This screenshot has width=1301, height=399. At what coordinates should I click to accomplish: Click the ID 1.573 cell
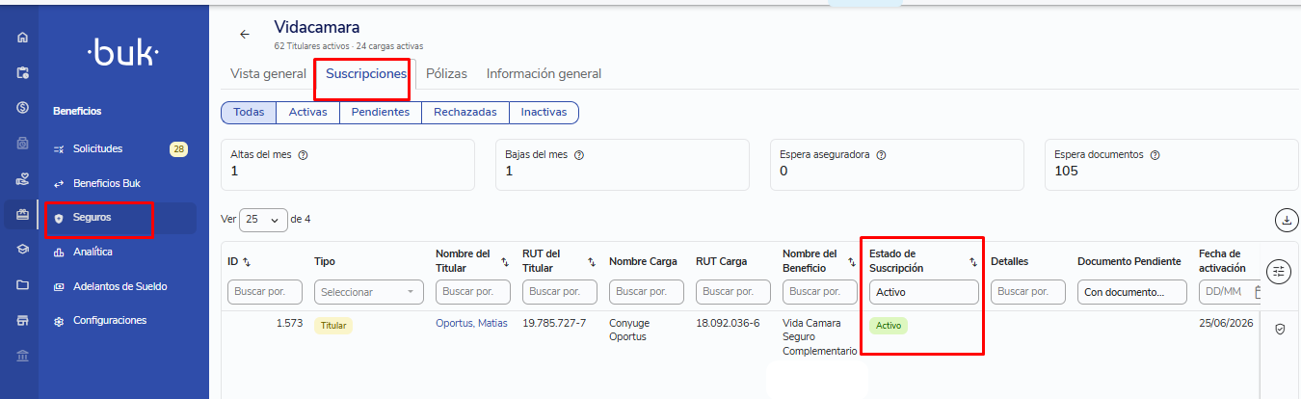(288, 323)
